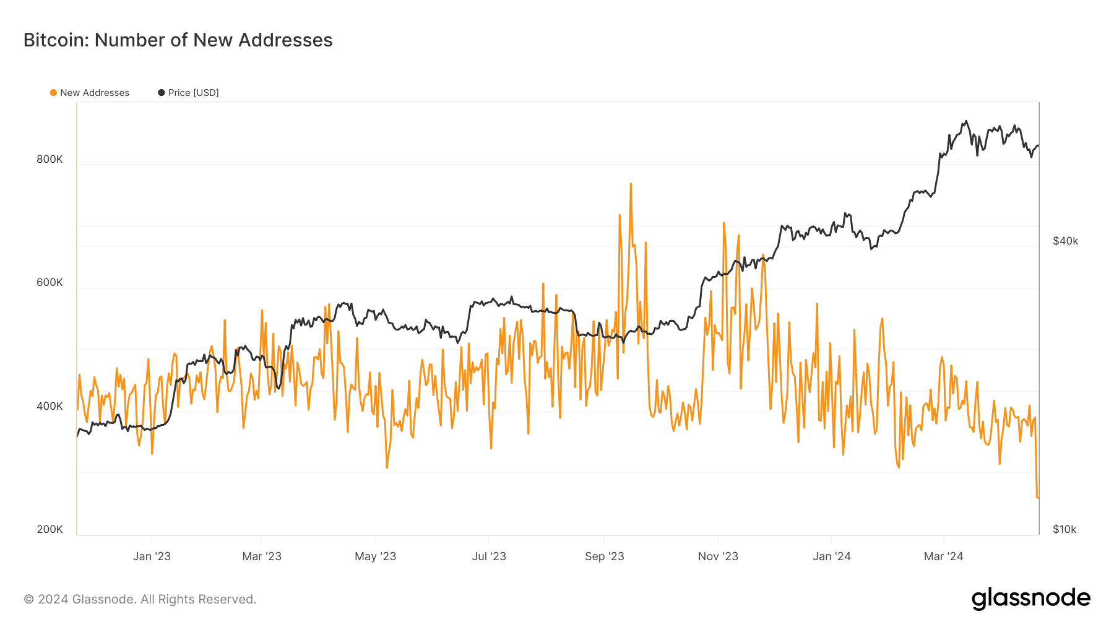The height and width of the screenshot is (627, 1114).
Task: Click the $10k right axis label
Action: [x=1064, y=529]
